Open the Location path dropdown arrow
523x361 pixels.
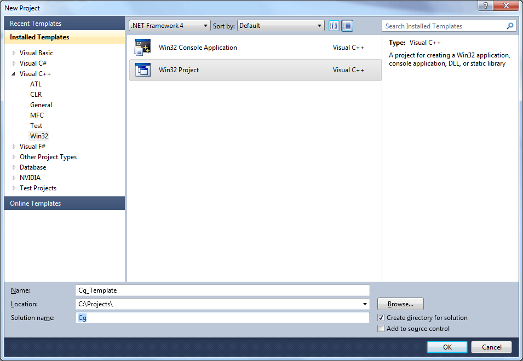click(365, 304)
